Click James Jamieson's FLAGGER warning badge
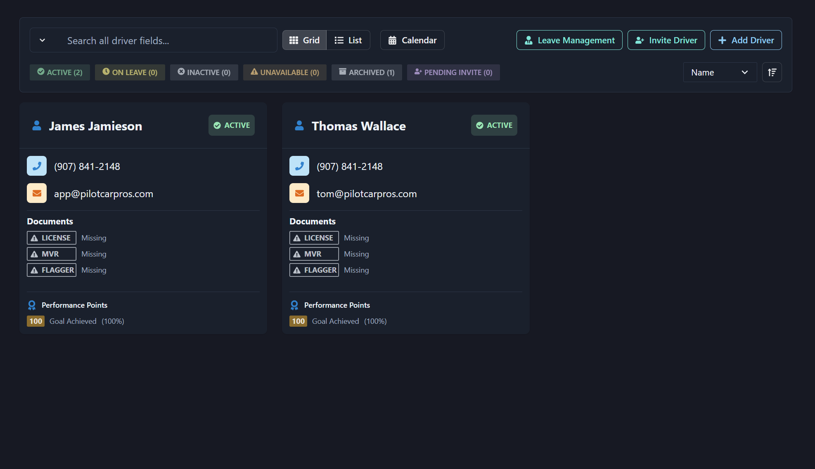Image resolution: width=815 pixels, height=469 pixels. point(52,270)
